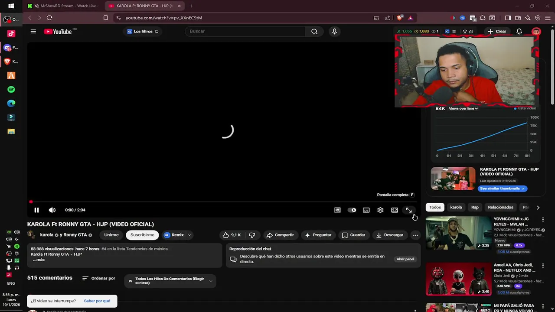Image resolution: width=555 pixels, height=312 pixels.
Task: Open options menu for YOVNGCHIMI video
Action: (x=542, y=220)
